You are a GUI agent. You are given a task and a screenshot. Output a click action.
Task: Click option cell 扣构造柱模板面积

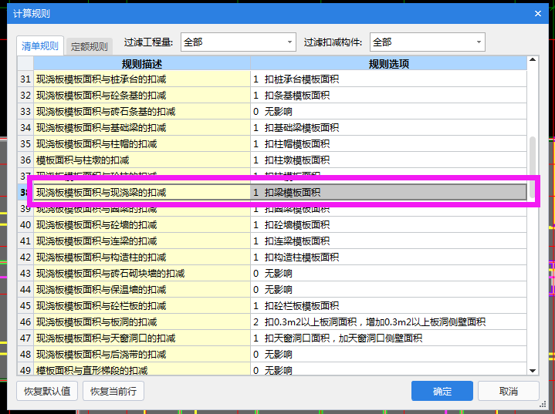coord(388,257)
